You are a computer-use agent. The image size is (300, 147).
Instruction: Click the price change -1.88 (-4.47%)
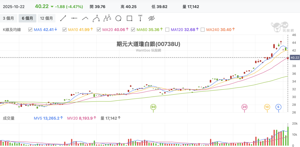click(69, 7)
